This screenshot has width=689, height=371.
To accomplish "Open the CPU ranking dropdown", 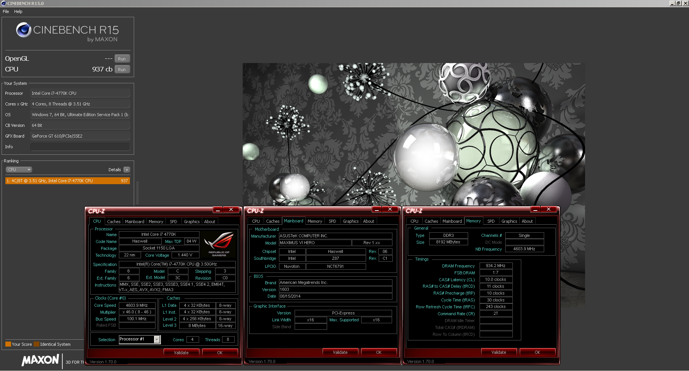I will [x=18, y=170].
